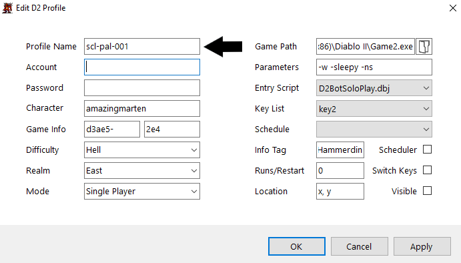Image resolution: width=461 pixels, height=263 pixels.
Task: Open the Key List dropdown showing key2
Action: (374, 109)
